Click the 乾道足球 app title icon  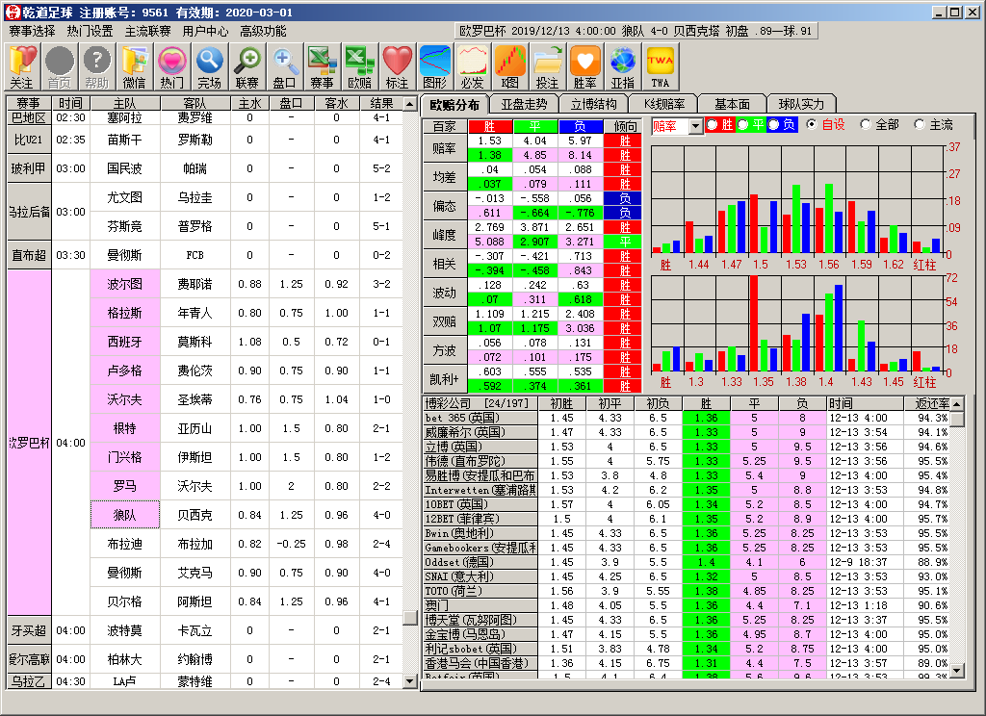(x=13, y=12)
